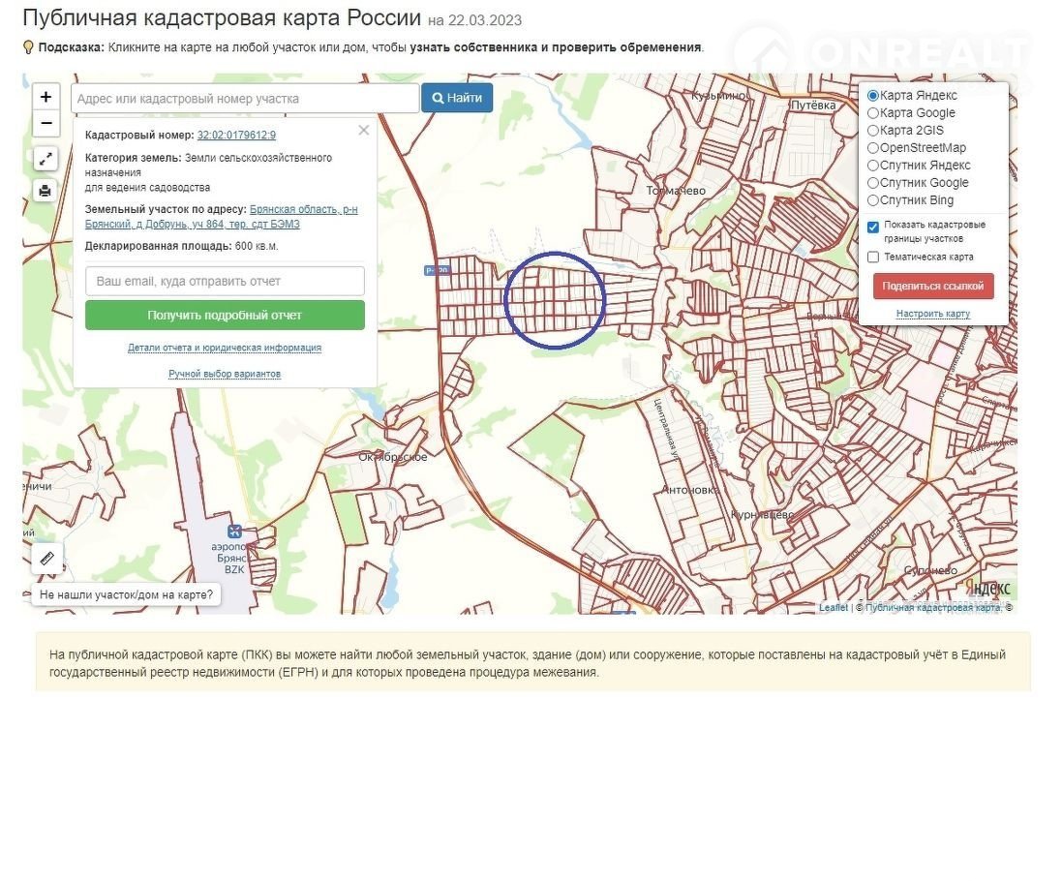Click the airport icon on the map
1062x881 pixels.
tap(234, 531)
